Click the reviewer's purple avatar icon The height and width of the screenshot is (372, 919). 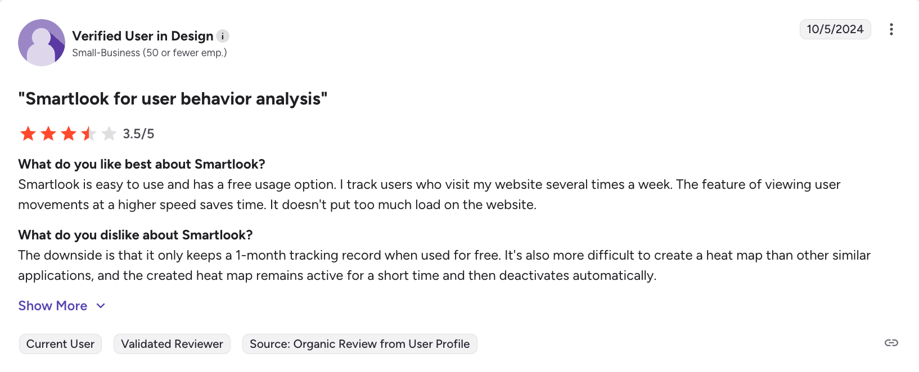[42, 43]
